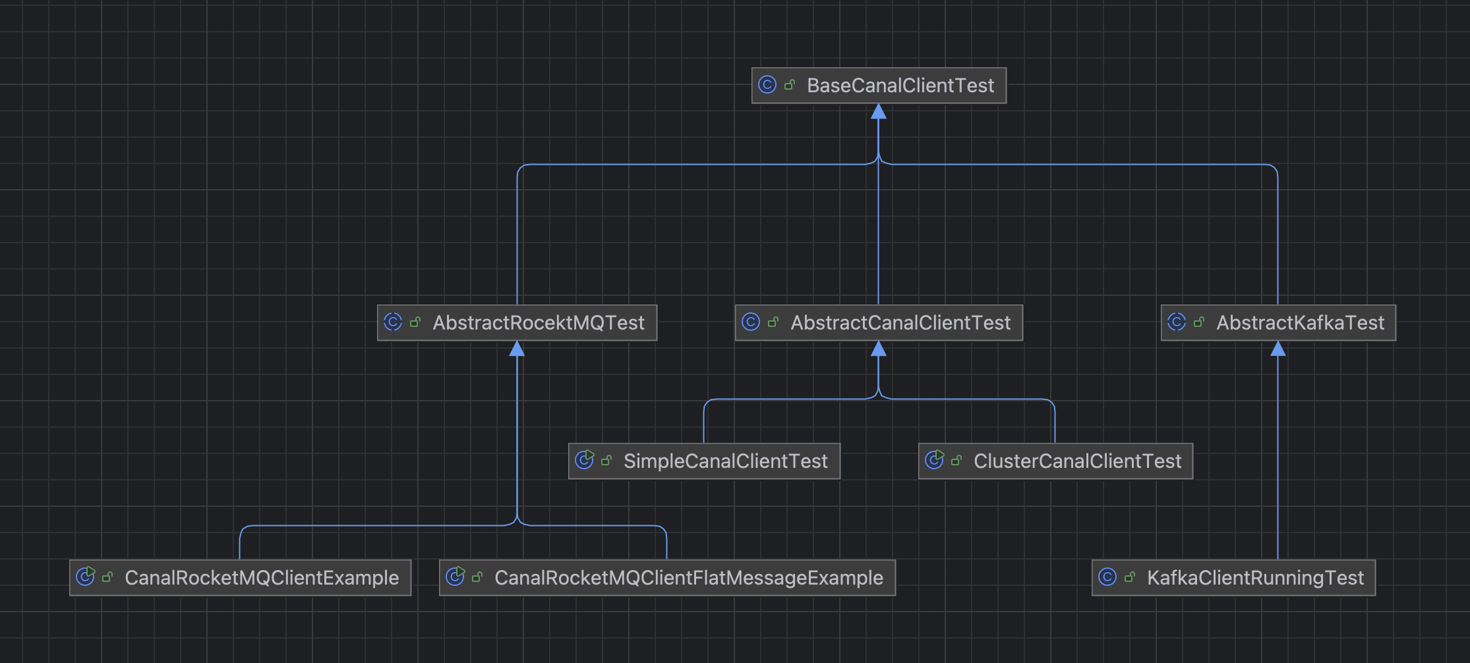This screenshot has width=1470, height=663.
Task: Click the green public-visibility icon on BaseCanalClientTest
Action: point(789,86)
